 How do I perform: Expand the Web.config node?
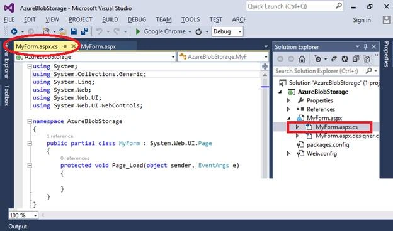[288, 153]
